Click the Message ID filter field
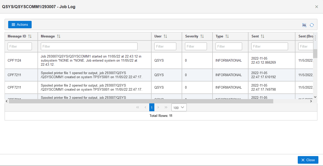This screenshot has width=323, height=166. (x=20, y=46)
